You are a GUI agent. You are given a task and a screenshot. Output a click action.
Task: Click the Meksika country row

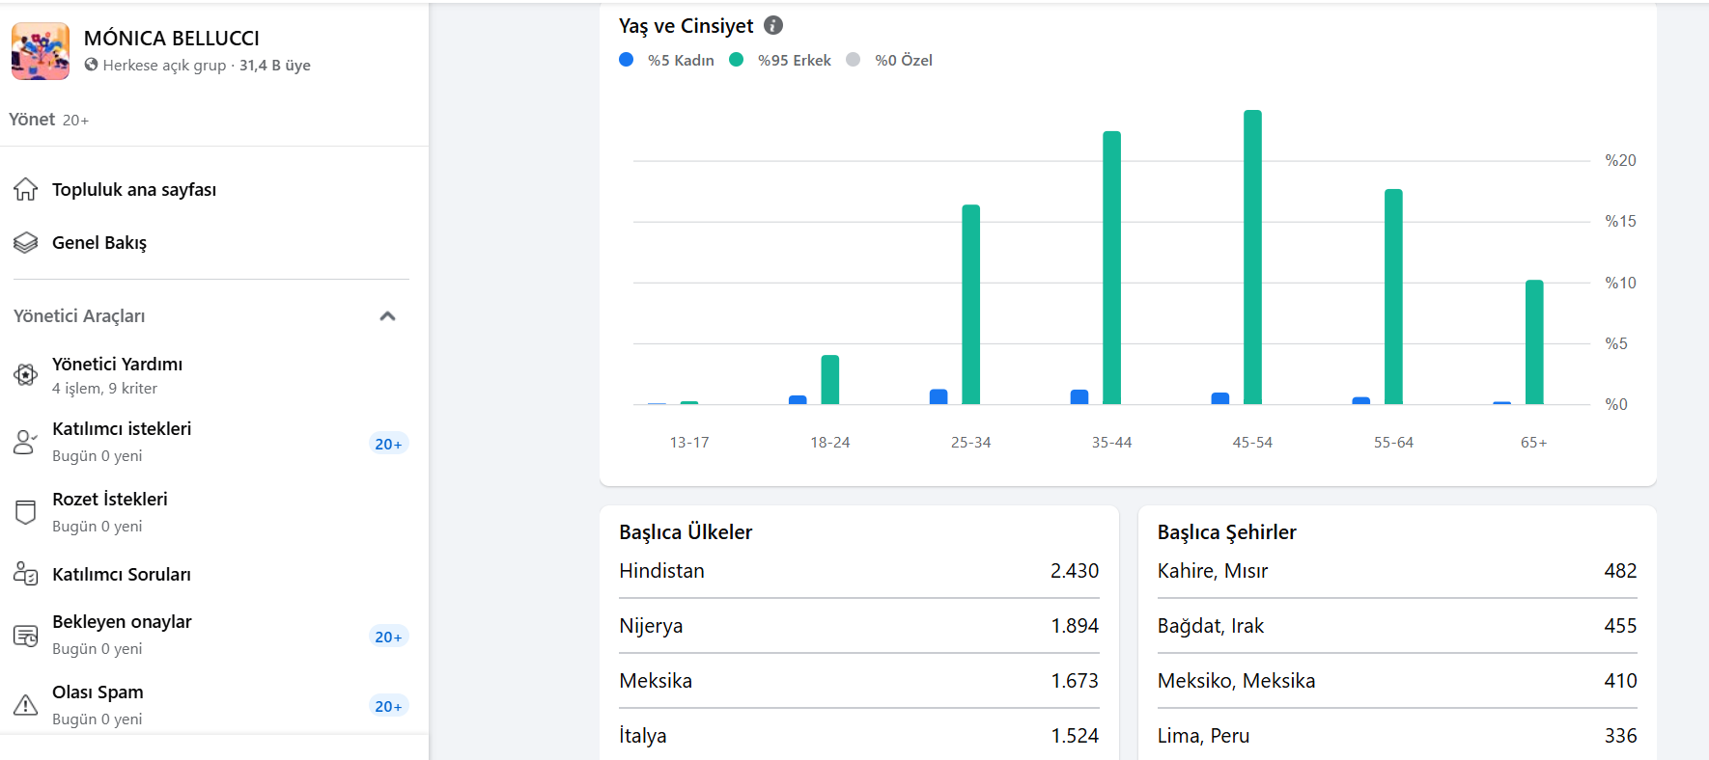[x=859, y=681]
